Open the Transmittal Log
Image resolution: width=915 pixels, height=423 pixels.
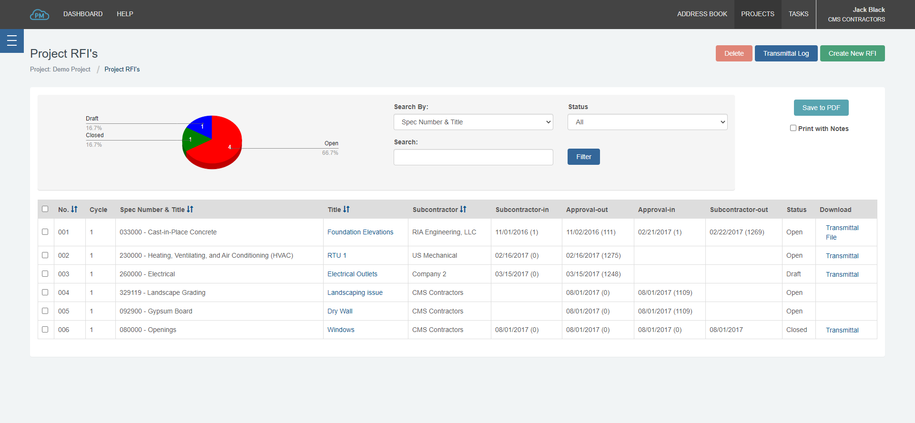pyautogui.click(x=786, y=53)
